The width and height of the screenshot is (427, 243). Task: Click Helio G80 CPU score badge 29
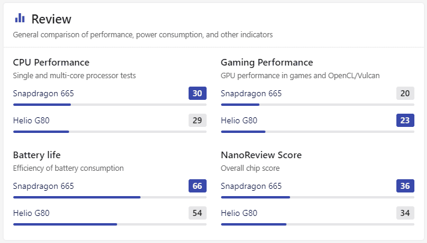tap(198, 120)
